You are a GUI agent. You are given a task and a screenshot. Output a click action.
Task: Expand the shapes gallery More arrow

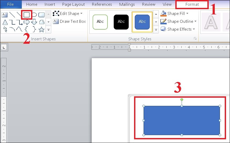click(49, 30)
